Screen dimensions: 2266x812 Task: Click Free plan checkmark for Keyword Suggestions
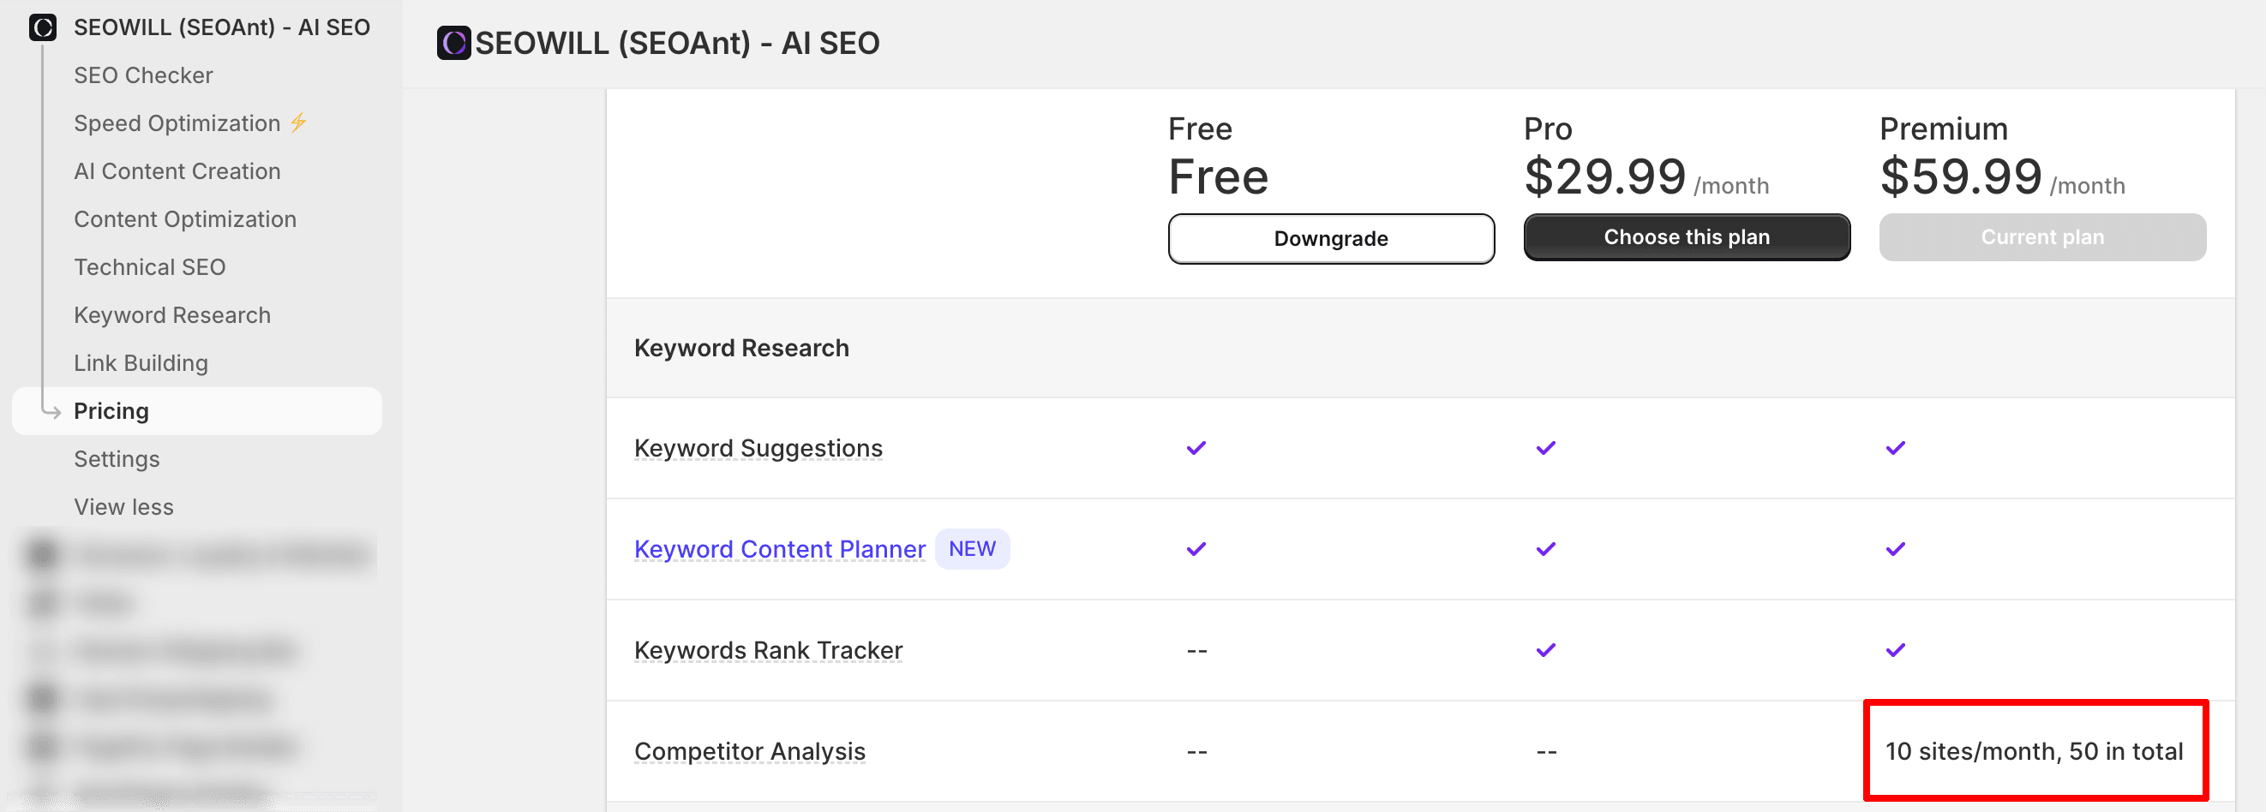point(1196,448)
